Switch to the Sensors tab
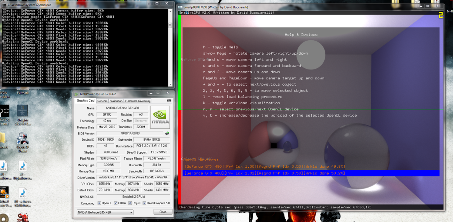The image size is (453, 222). (x=102, y=101)
